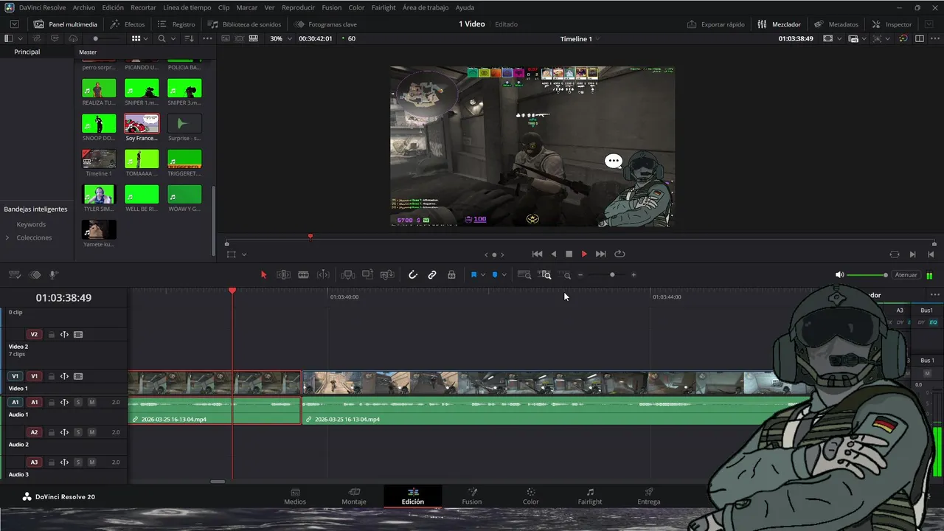Switch to the Entrega page tab
Screen dimensions: 944x531
tap(649, 496)
